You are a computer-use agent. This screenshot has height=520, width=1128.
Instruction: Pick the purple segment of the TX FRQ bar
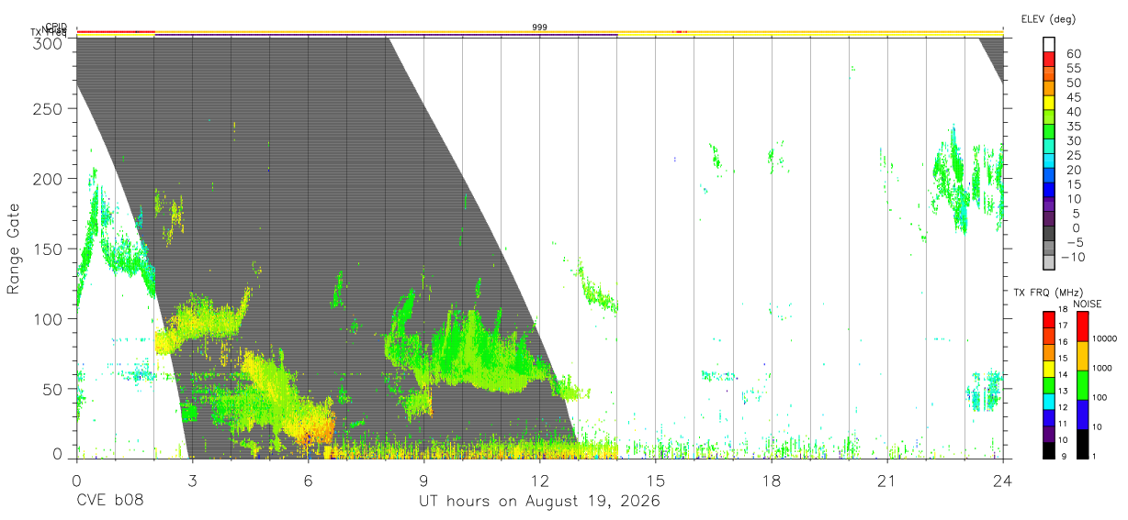coord(1048,434)
